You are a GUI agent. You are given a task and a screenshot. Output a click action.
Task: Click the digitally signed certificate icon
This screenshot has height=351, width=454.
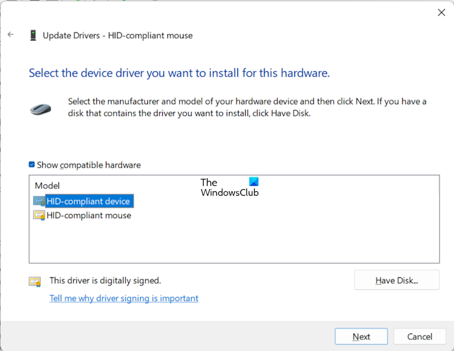tap(34, 282)
